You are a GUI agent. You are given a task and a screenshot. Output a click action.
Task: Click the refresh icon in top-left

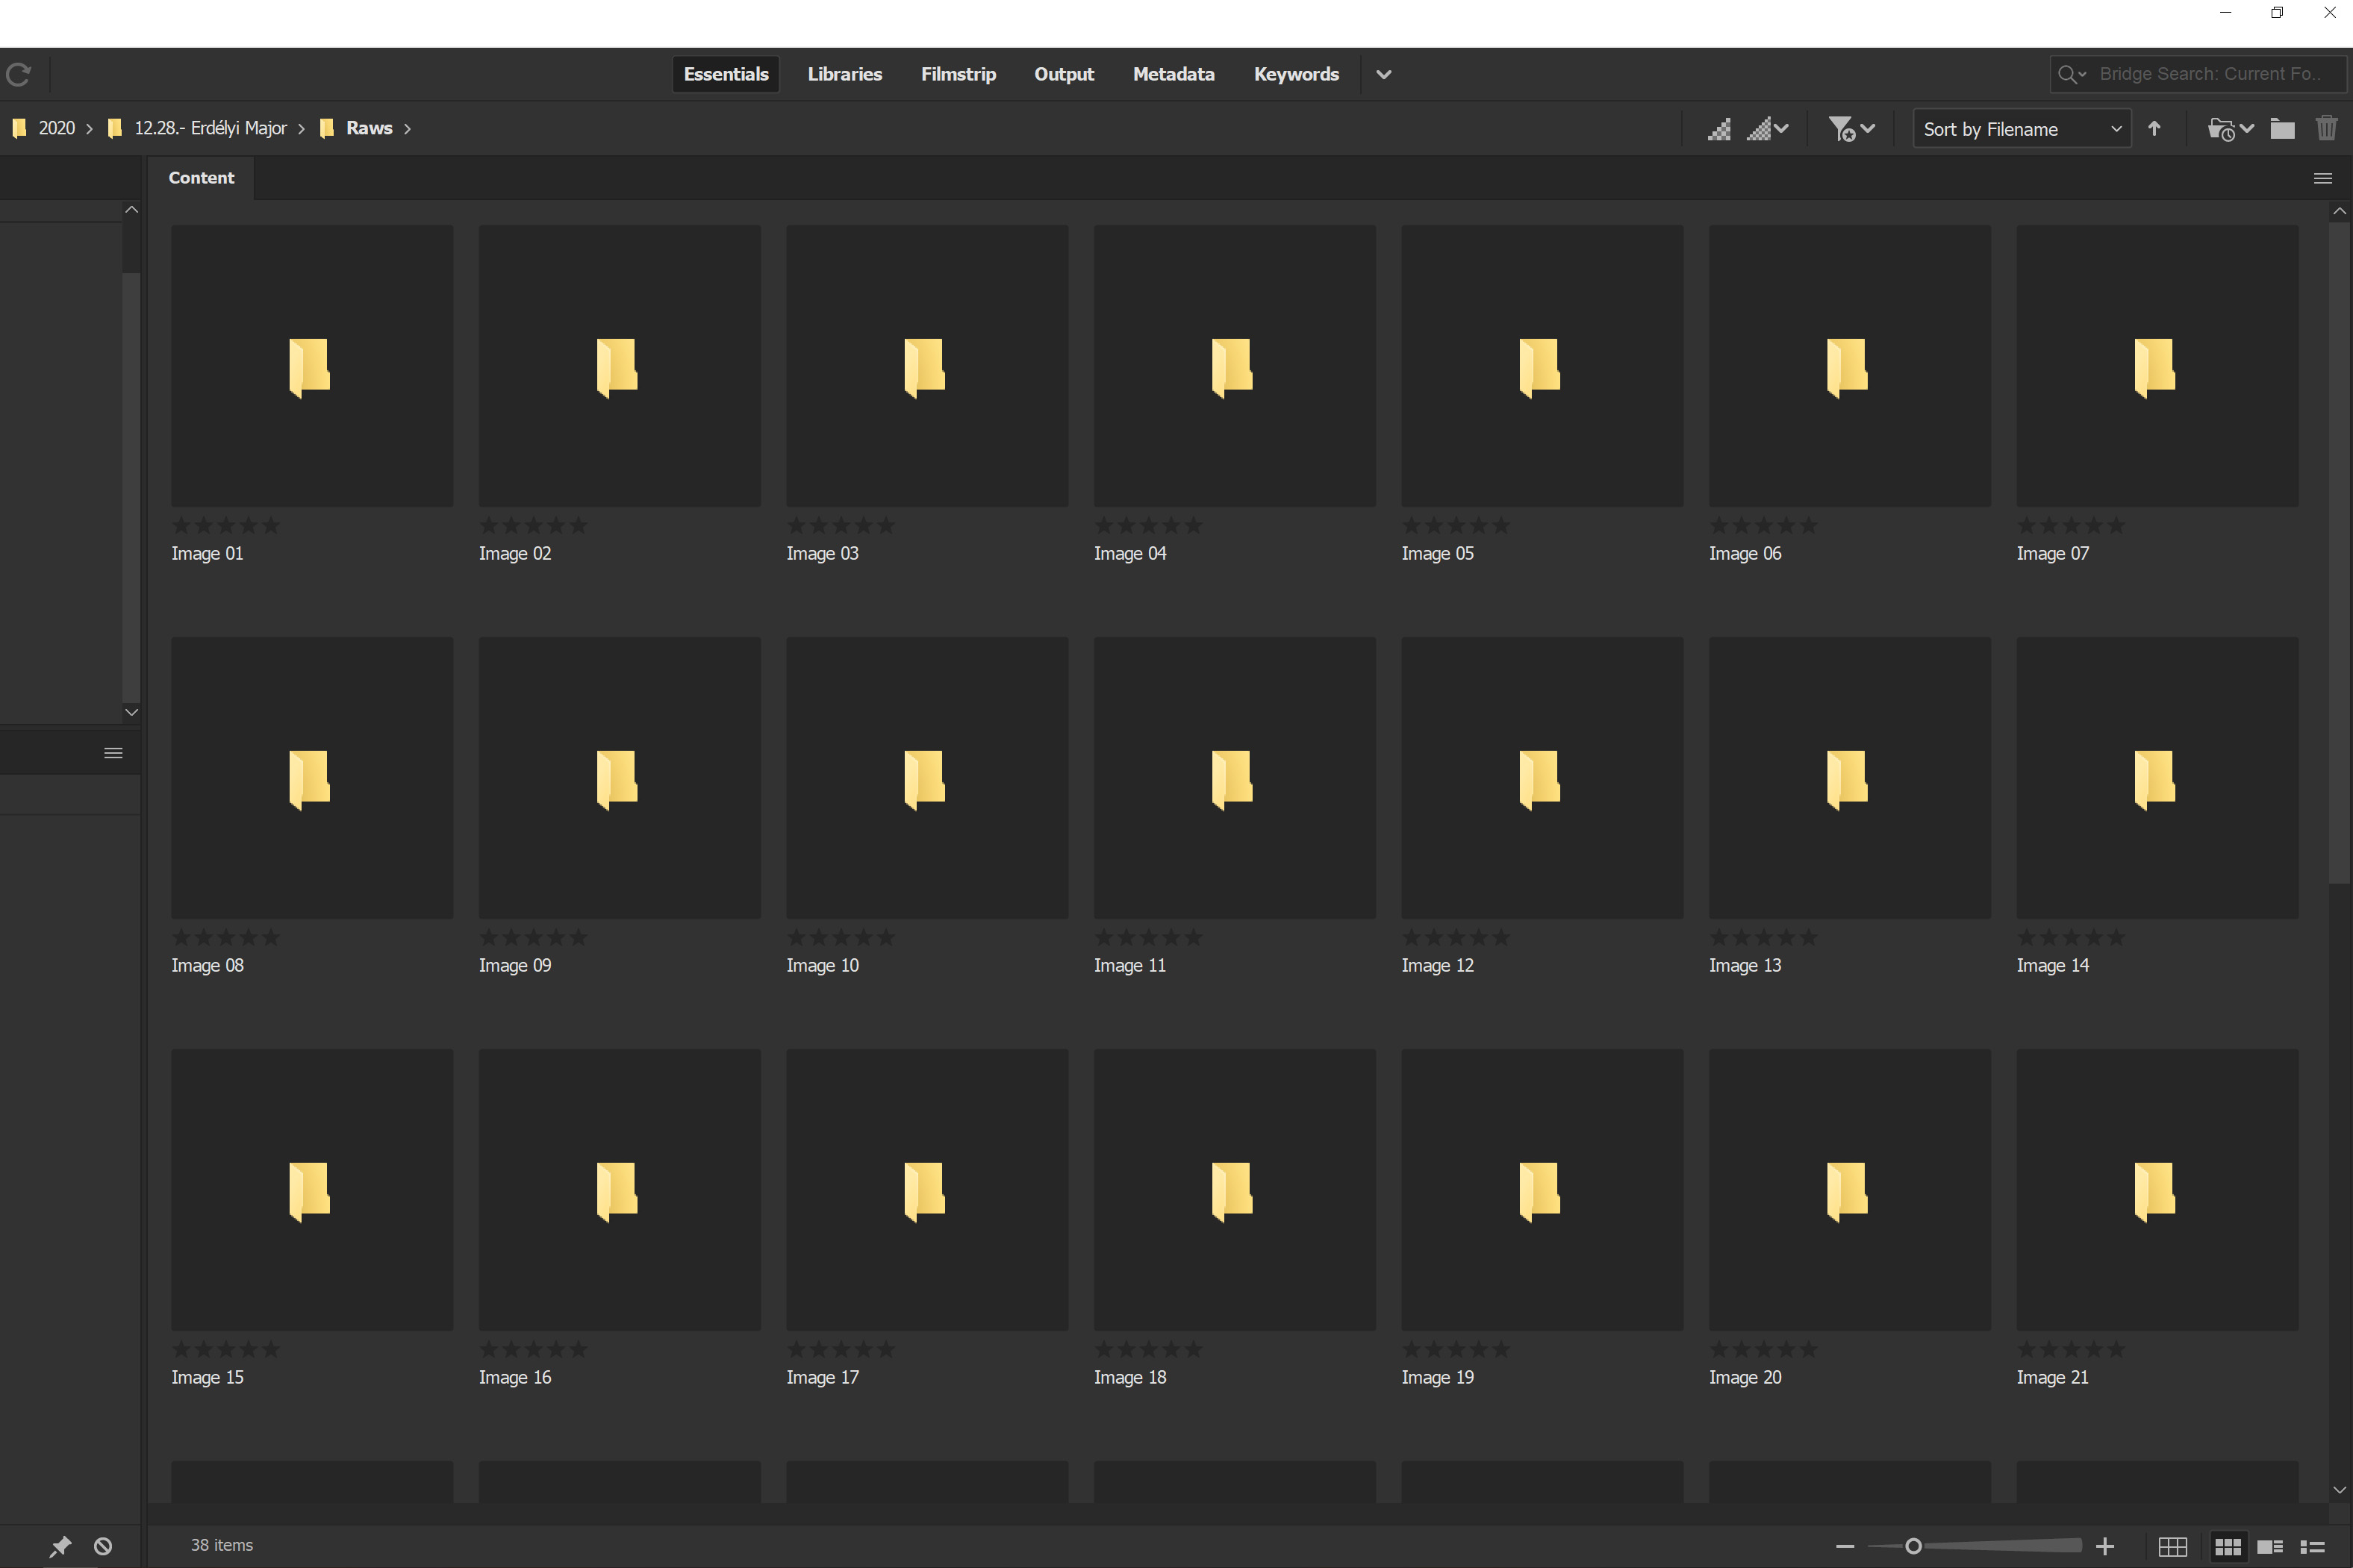(18, 74)
